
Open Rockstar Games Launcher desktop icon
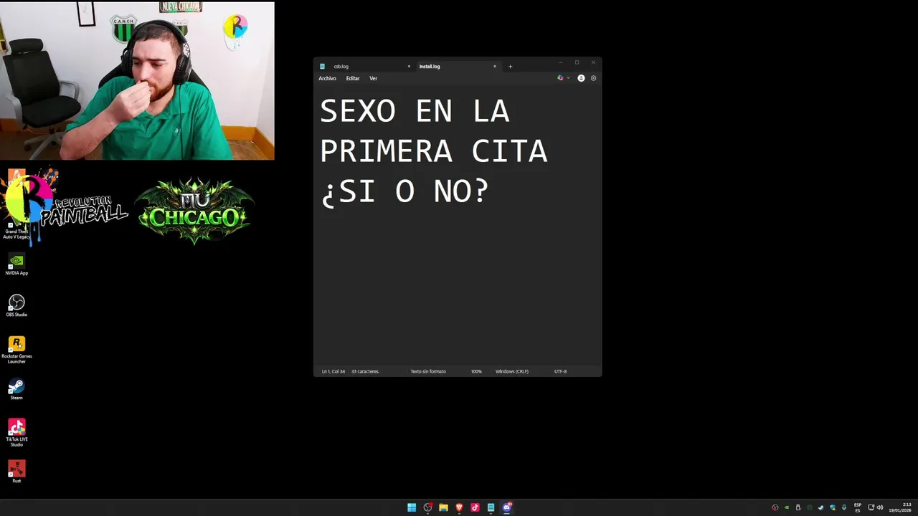16,350
